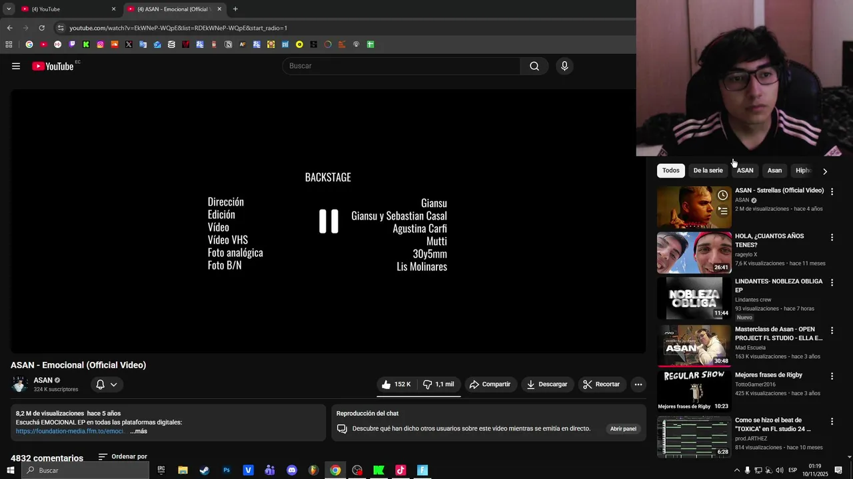Go back with the browser back arrow
This screenshot has width=853, height=479.
pos(9,28)
